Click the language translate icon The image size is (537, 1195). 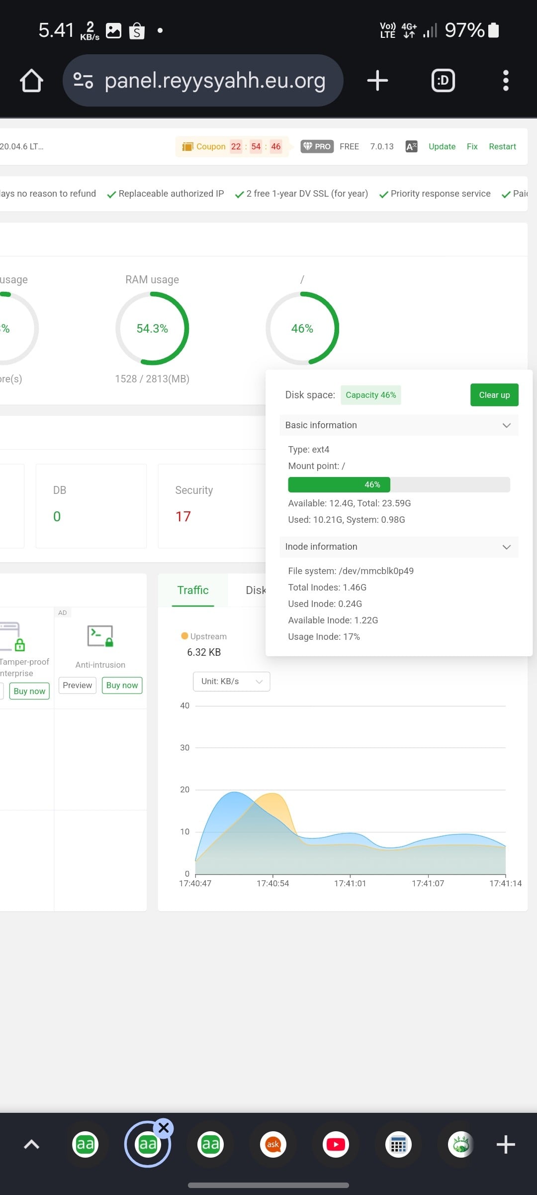click(411, 146)
